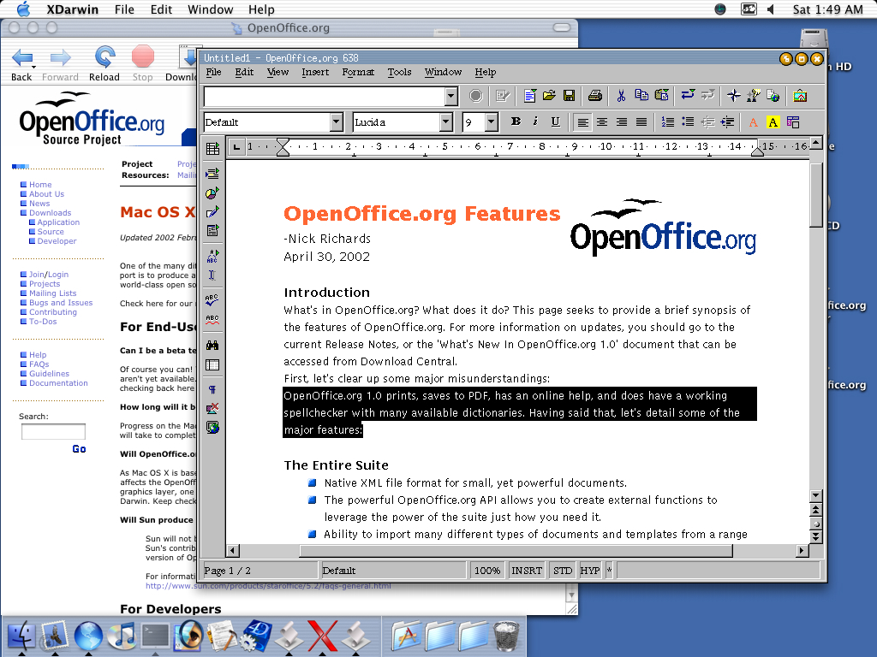Screen dimensions: 877x657
Task: Open the paragraph style dropdown showing Default
Action: [337, 122]
